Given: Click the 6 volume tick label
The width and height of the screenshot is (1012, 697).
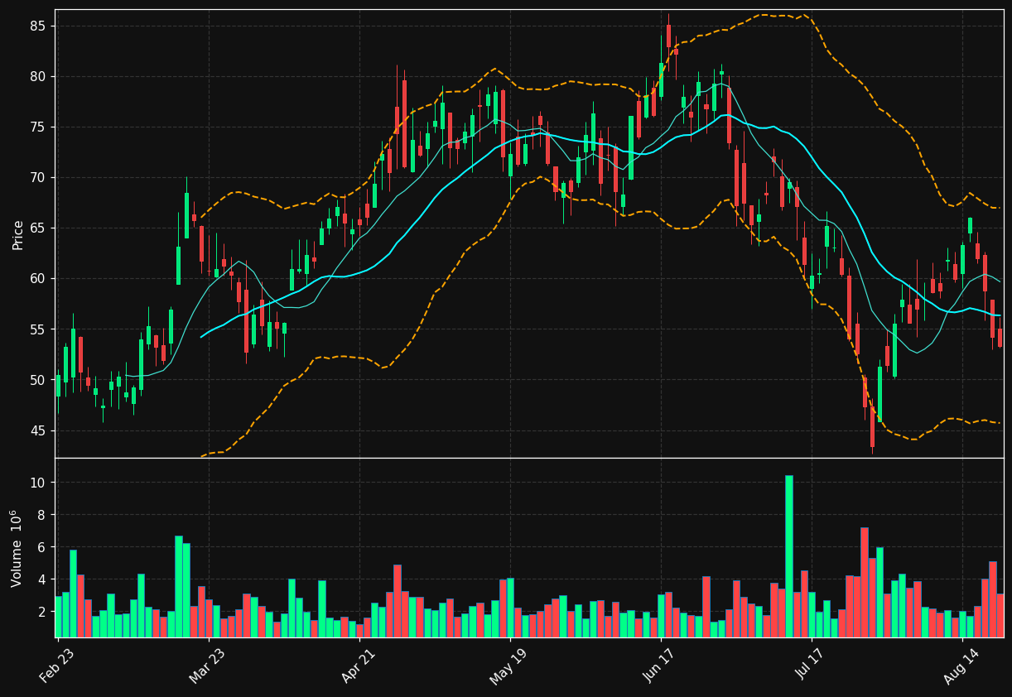Looking at the screenshot, I should [x=41, y=547].
